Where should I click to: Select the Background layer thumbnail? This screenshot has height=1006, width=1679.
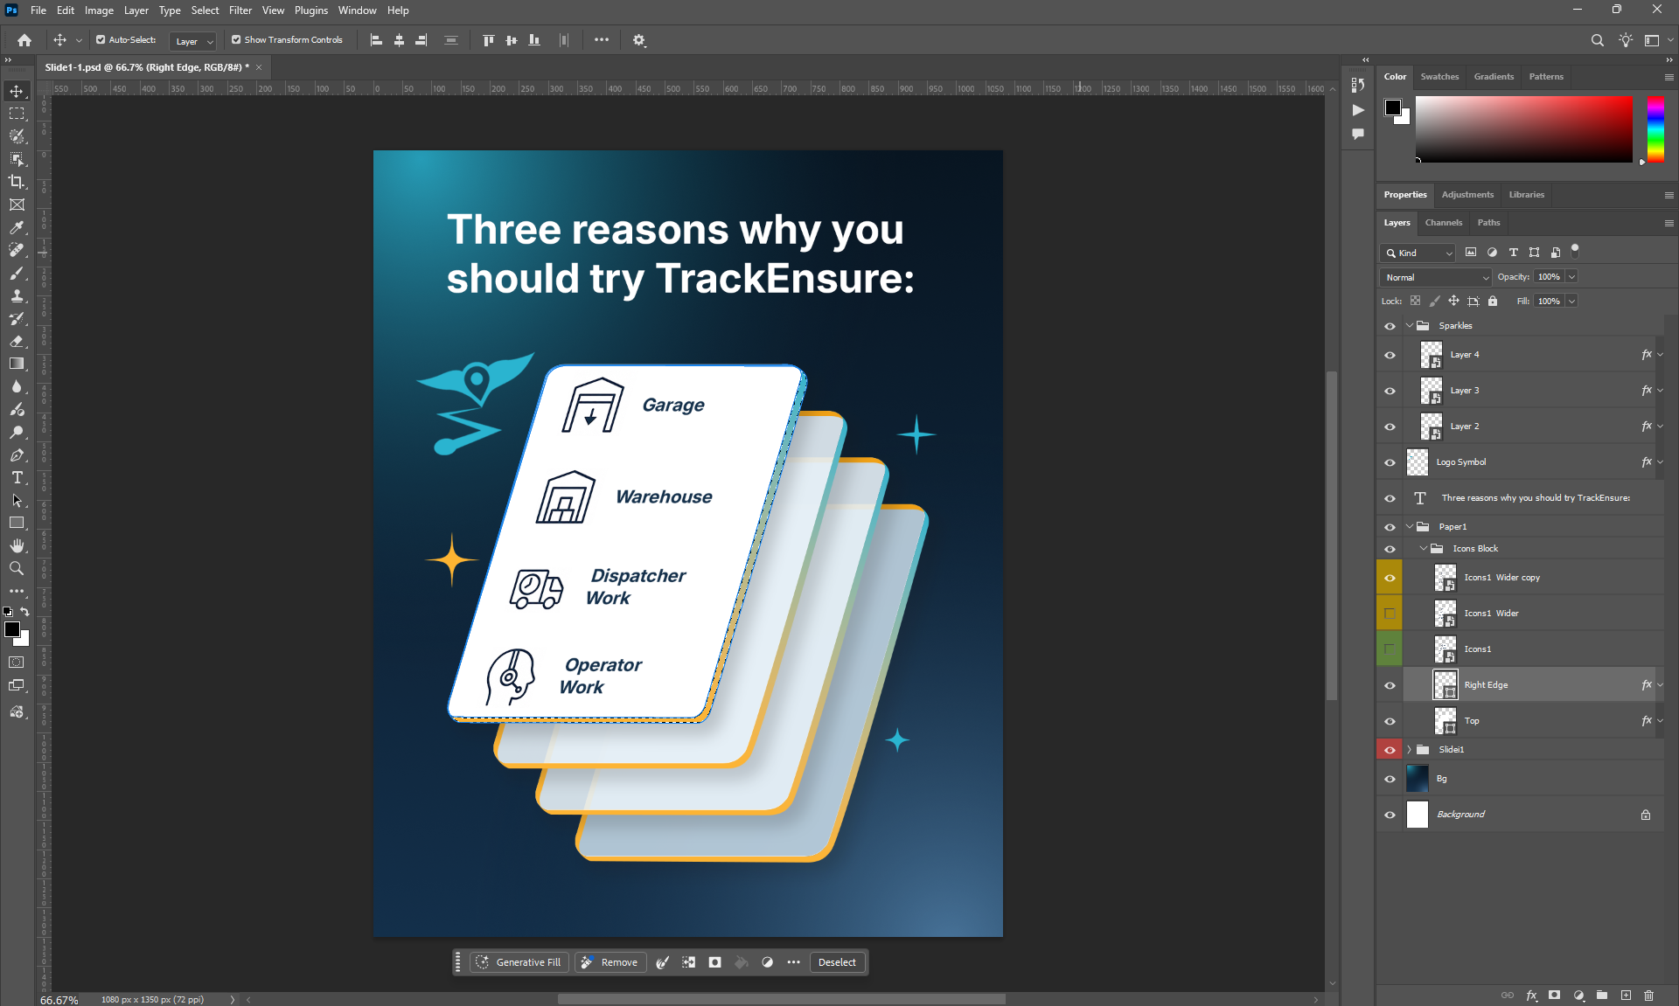[1418, 815]
